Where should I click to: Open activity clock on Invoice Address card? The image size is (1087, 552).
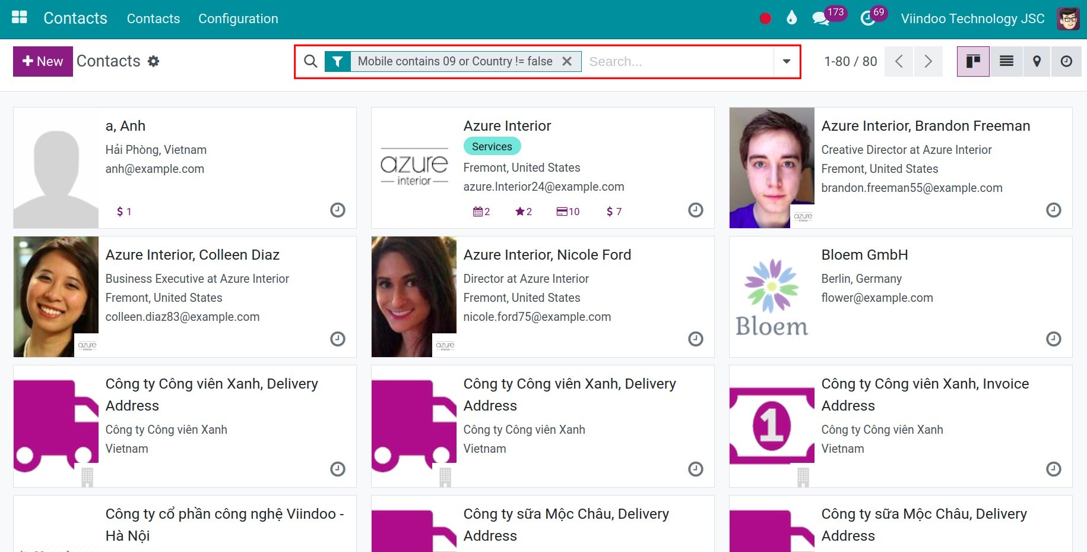[x=1054, y=469]
